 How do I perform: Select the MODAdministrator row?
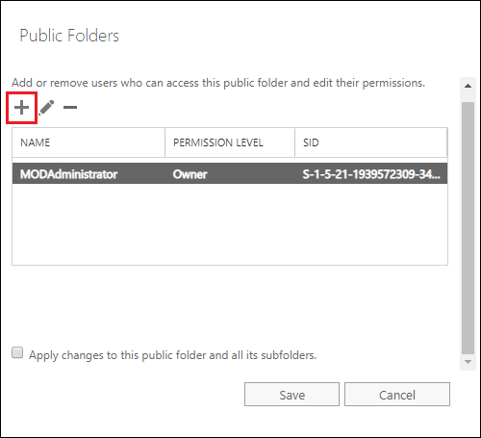coord(230,173)
